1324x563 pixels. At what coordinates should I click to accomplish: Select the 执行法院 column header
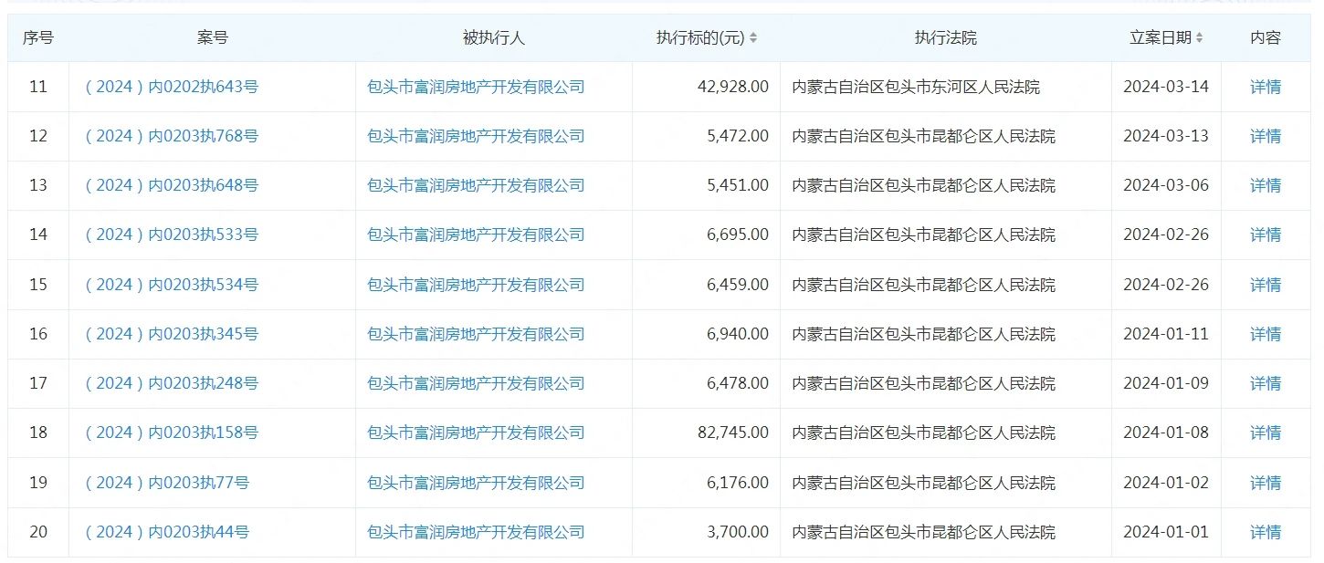click(946, 38)
